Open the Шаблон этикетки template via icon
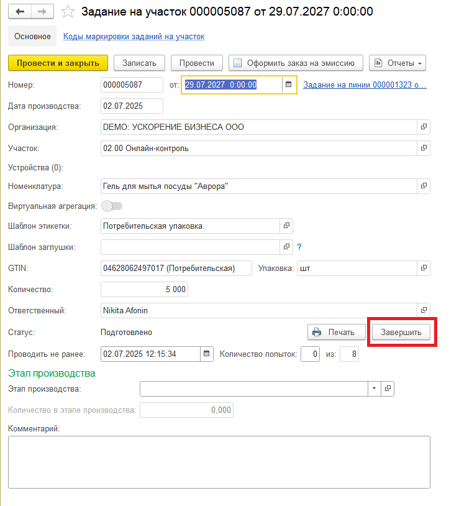Screen dimensions: 454x506 click(286, 226)
